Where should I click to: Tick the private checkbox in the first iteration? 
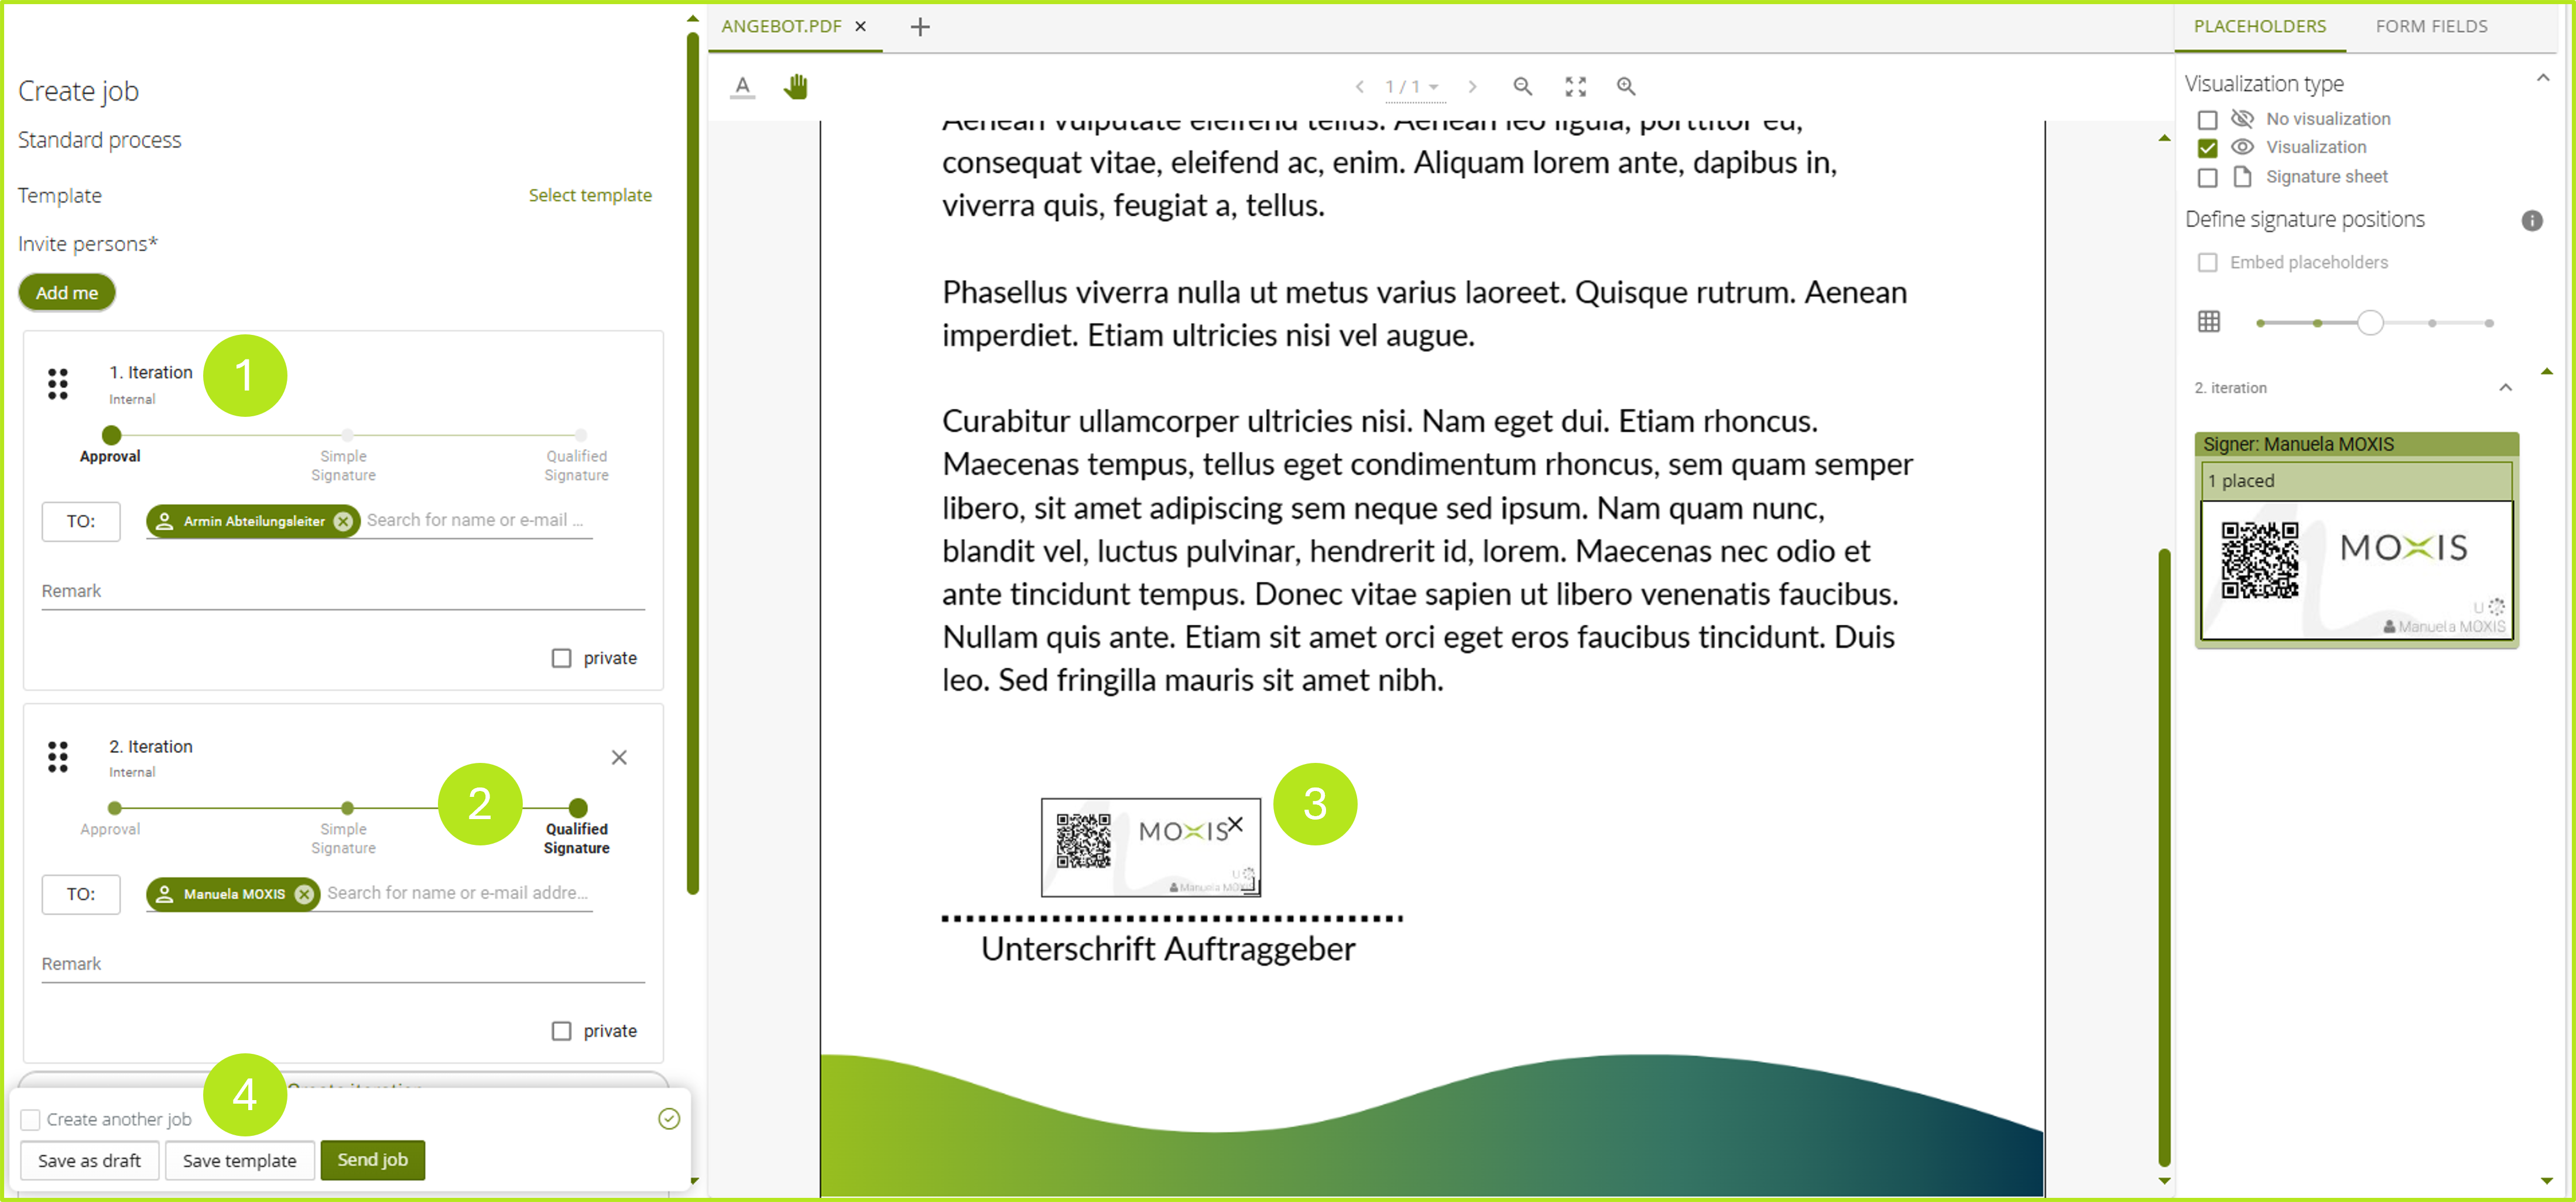coord(561,658)
